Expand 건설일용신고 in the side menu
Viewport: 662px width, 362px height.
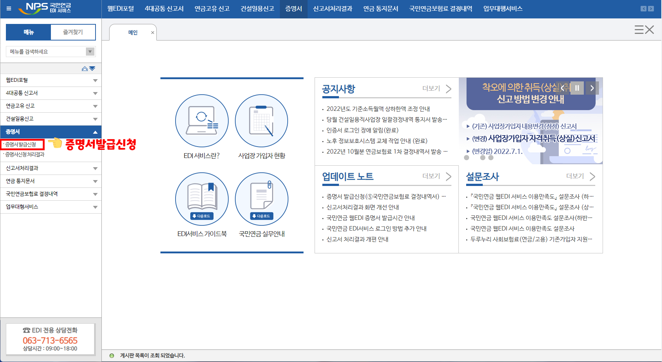pos(51,119)
